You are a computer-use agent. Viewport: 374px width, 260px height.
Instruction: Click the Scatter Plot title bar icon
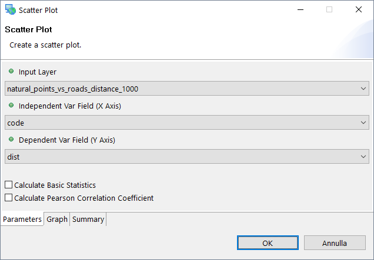10,10
